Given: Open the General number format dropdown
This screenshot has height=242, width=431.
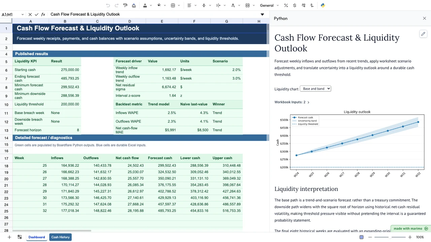Looking at the screenshot, I should tap(269, 5).
